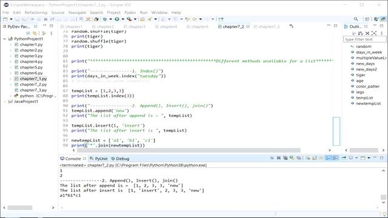This screenshot has height=218, width=388.
Task: Click the External Tools run icon
Action: tap(129, 19)
